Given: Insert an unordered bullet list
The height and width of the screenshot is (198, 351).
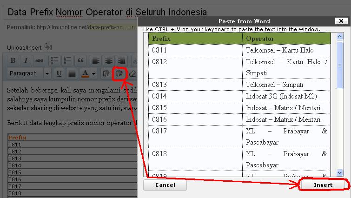Looking at the screenshot, I should tap(54, 60).
